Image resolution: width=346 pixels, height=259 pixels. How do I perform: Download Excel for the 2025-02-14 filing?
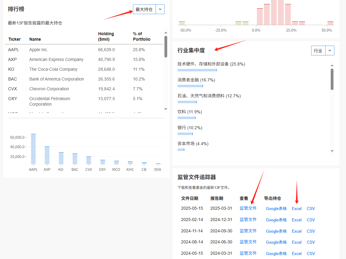point(296,220)
